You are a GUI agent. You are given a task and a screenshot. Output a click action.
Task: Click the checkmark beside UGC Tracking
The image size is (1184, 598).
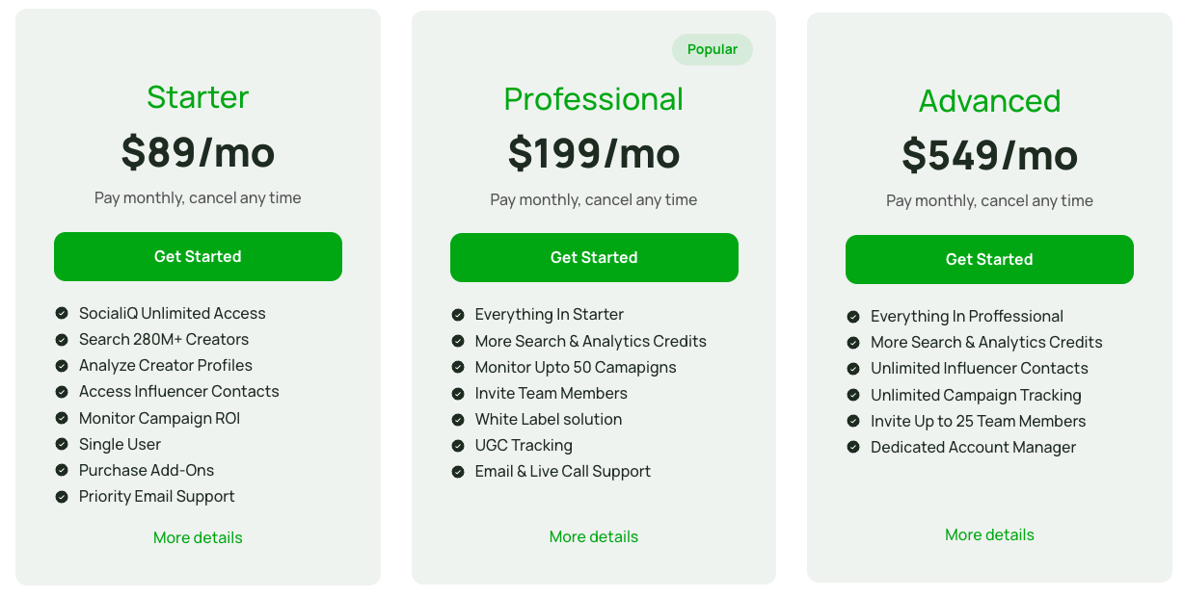pyautogui.click(x=456, y=445)
